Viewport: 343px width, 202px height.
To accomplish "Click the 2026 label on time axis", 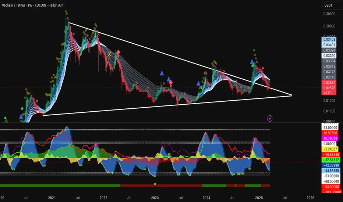I will pyautogui.click(x=310, y=198).
